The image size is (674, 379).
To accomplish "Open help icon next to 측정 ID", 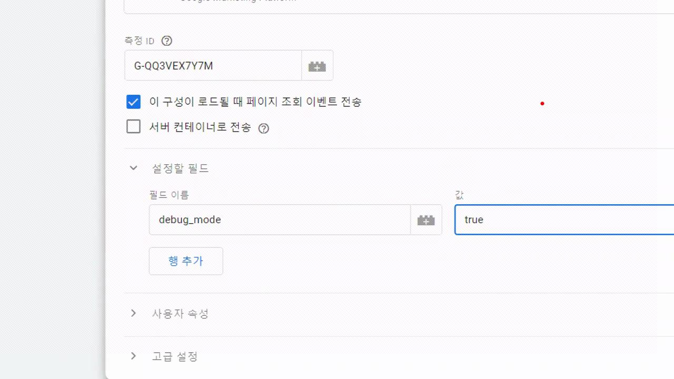I will point(167,41).
